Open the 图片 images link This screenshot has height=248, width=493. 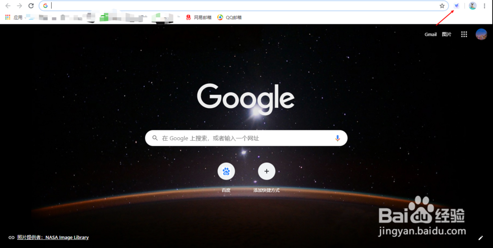(x=447, y=34)
